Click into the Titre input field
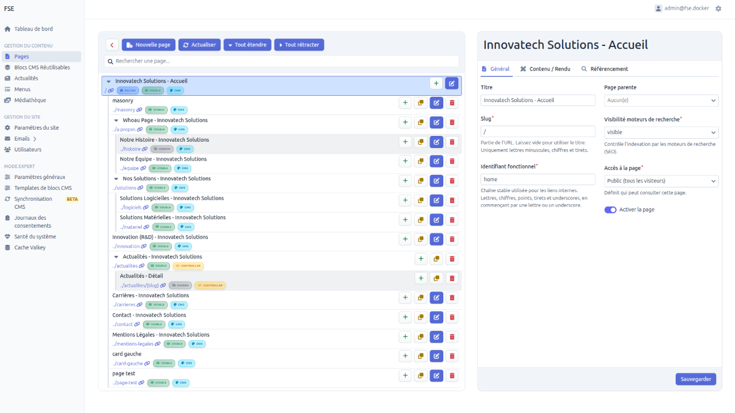The height and width of the screenshot is (413, 735). click(538, 100)
